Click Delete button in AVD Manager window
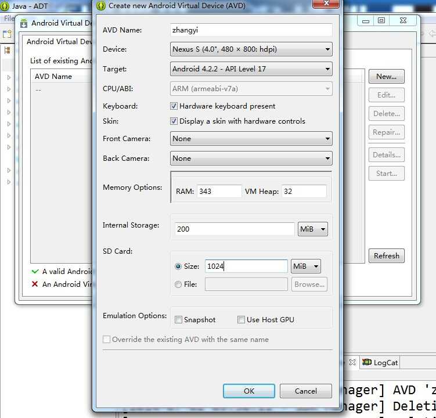The image size is (436, 418). [x=386, y=114]
